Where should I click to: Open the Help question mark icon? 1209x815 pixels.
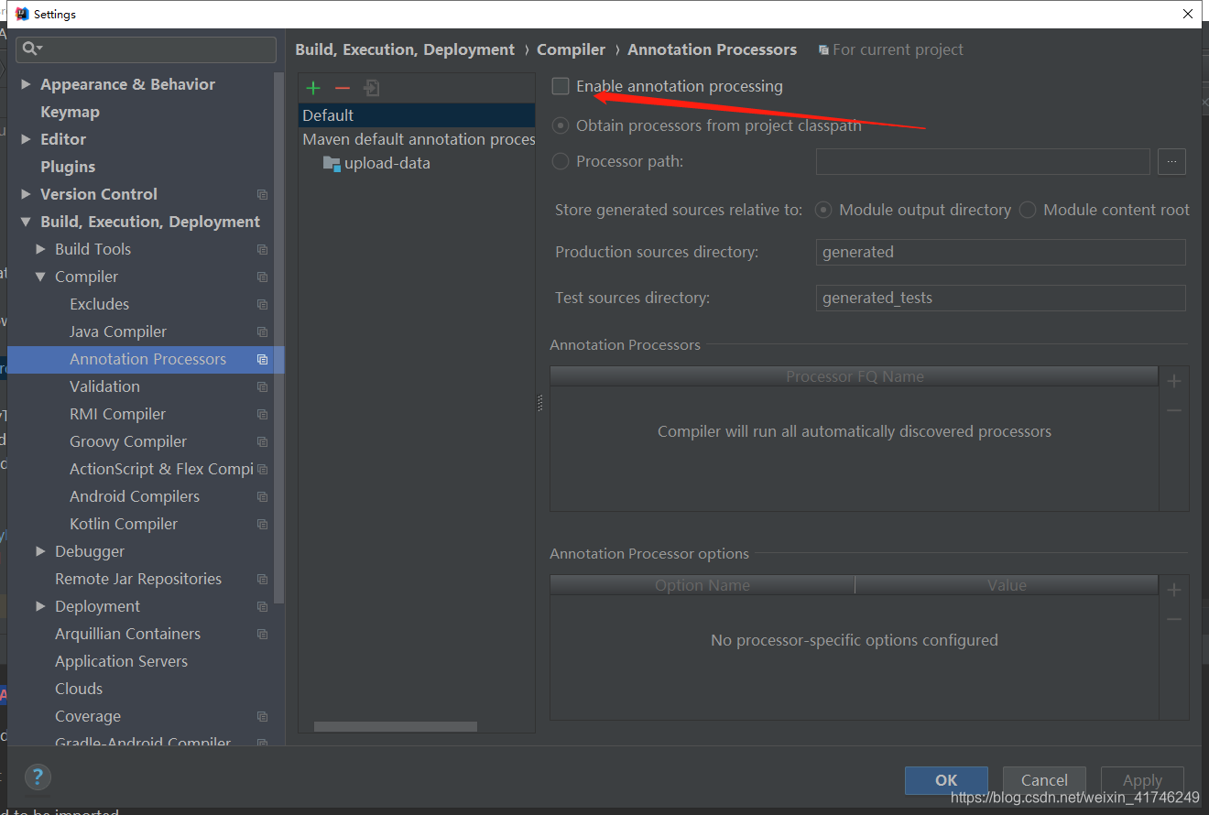coord(38,776)
